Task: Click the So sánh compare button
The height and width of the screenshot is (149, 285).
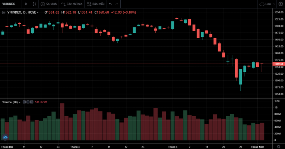Action: [49, 4]
